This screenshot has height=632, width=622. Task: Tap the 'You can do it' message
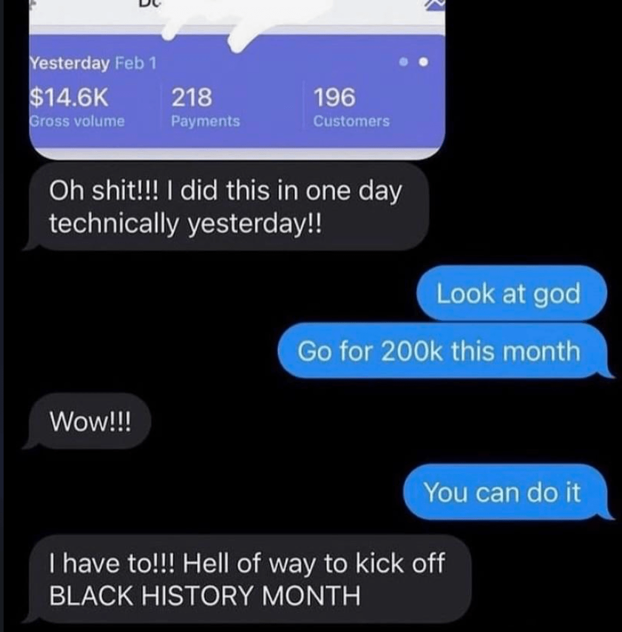(x=507, y=492)
